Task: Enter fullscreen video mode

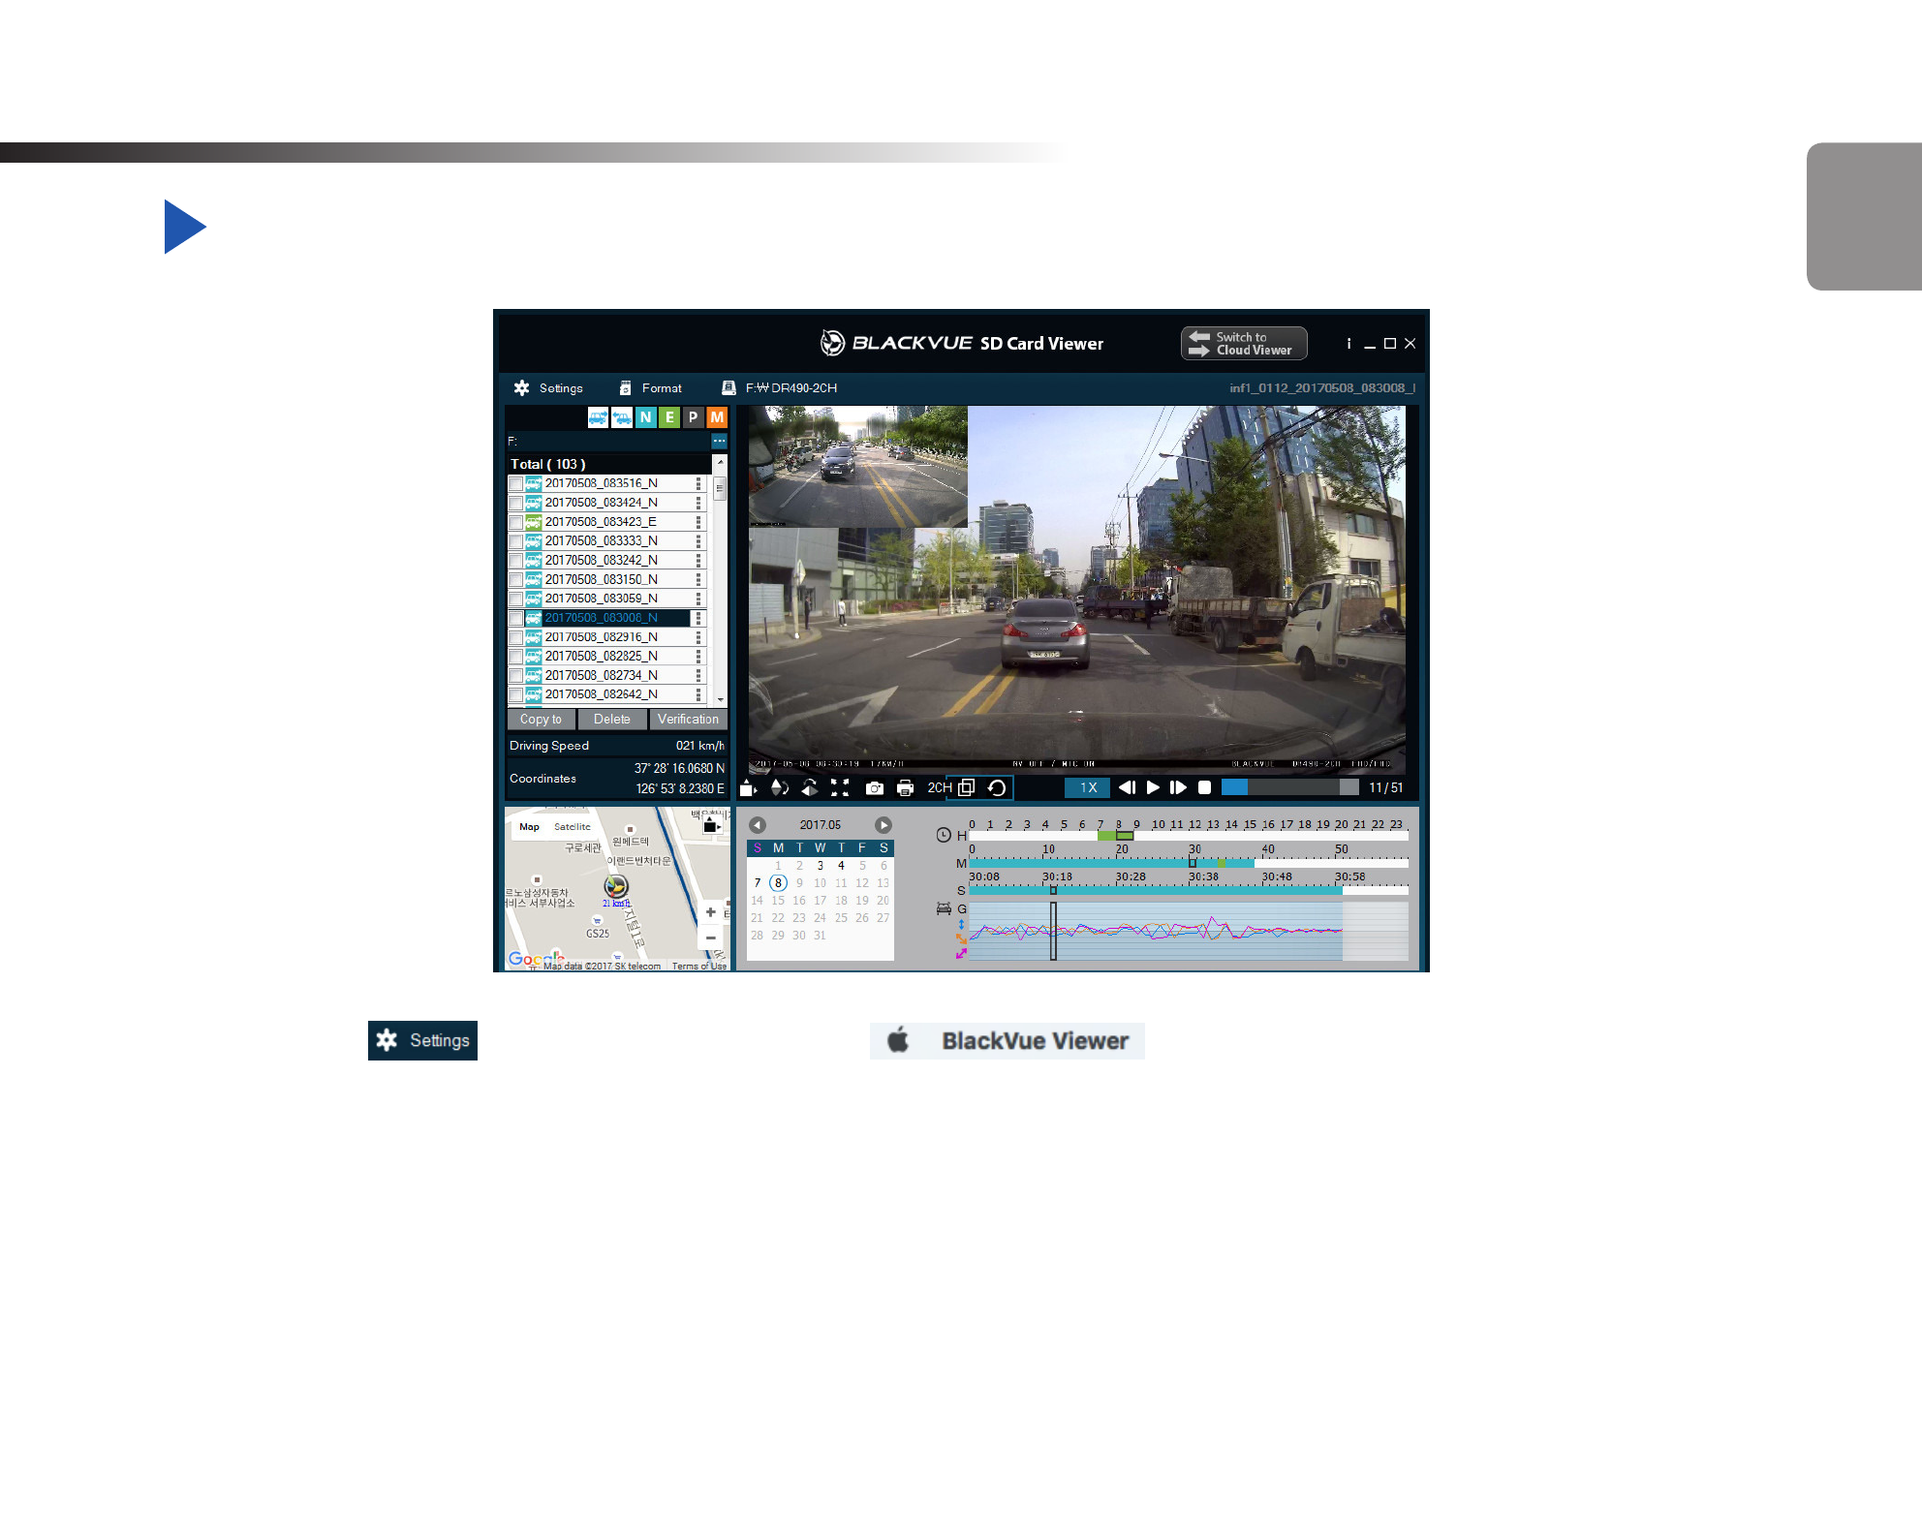Action: tap(840, 787)
